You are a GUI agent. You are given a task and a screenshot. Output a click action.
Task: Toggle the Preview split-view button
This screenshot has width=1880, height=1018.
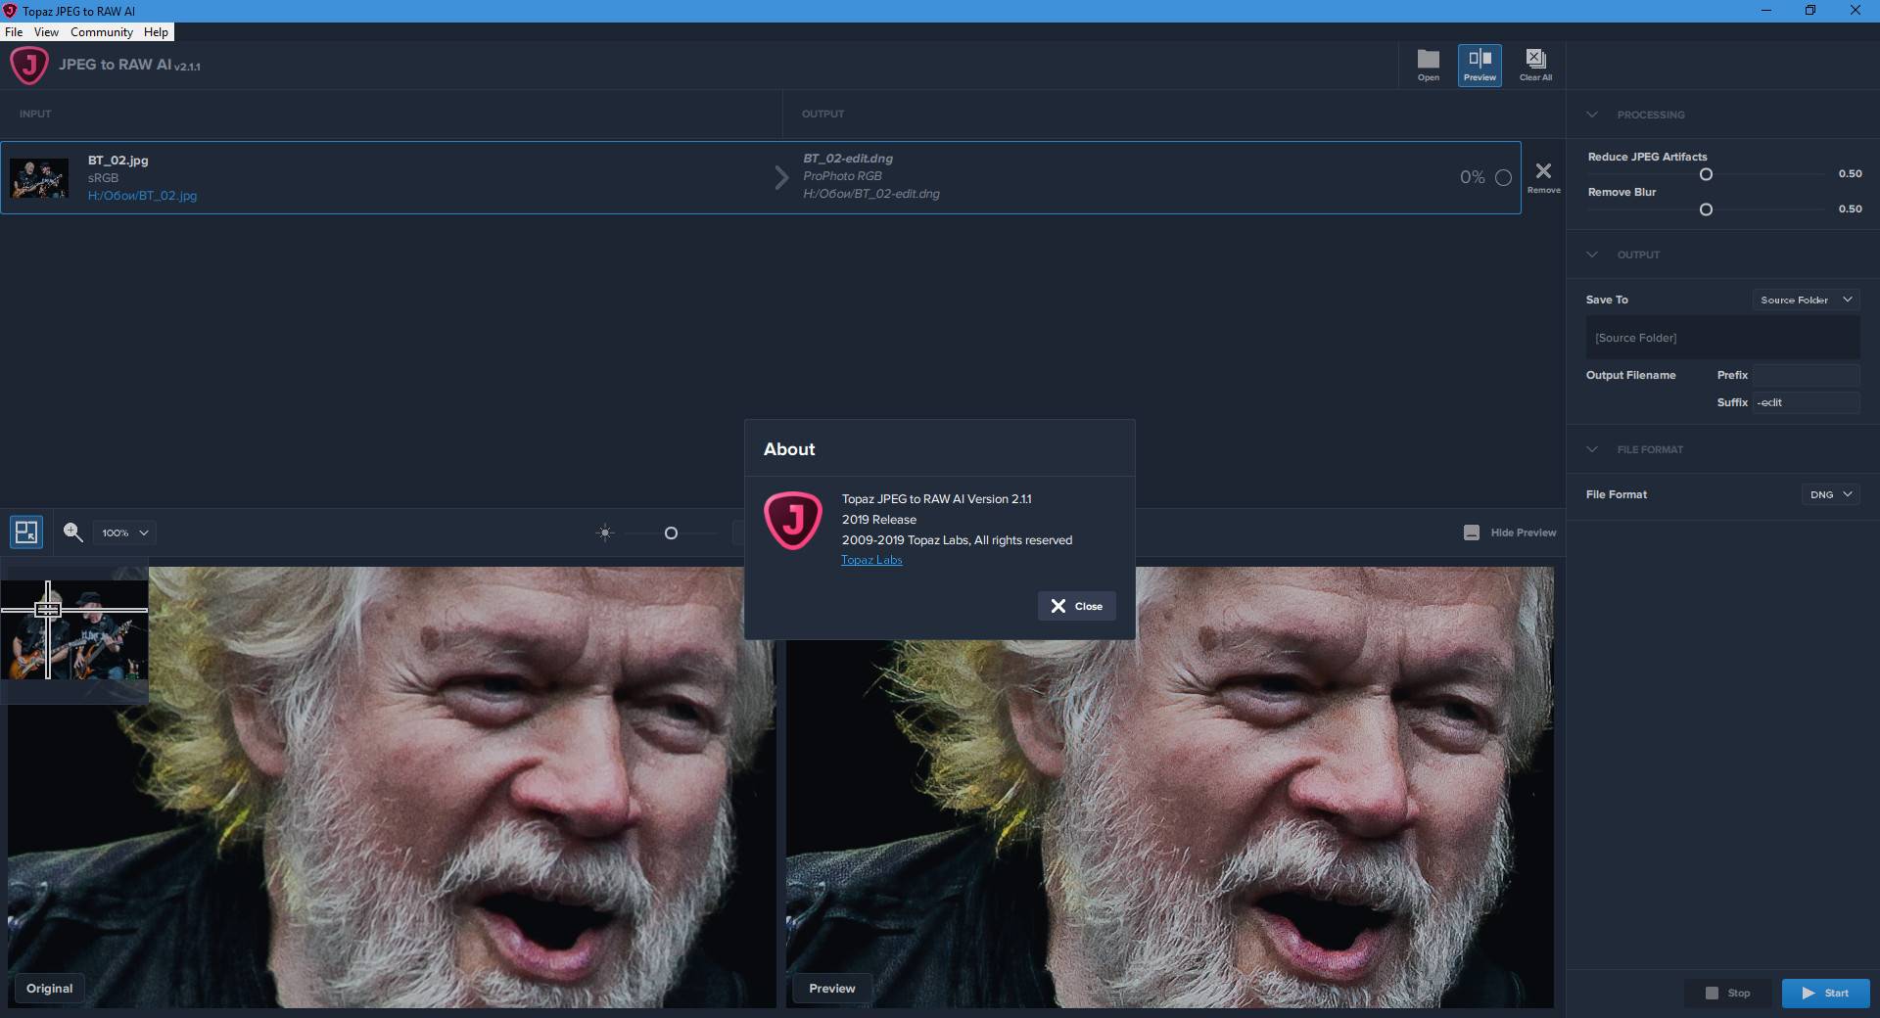pyautogui.click(x=1480, y=66)
